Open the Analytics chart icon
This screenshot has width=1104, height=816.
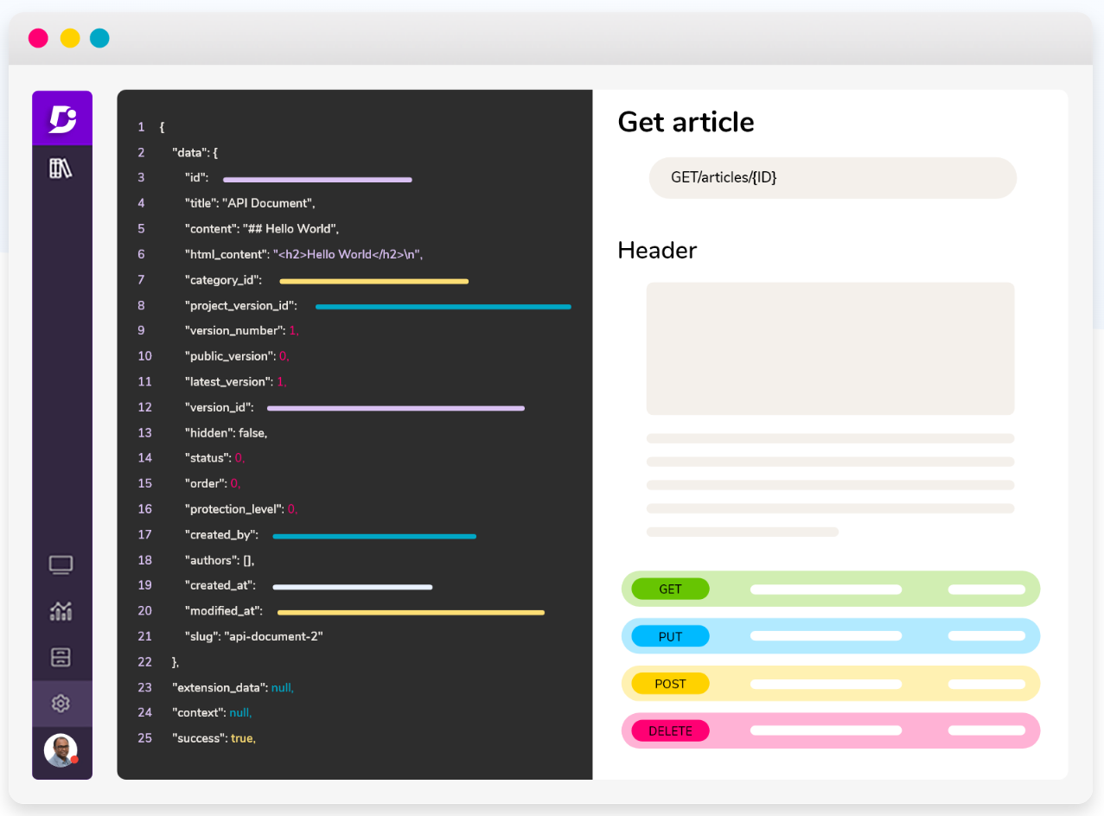point(60,611)
